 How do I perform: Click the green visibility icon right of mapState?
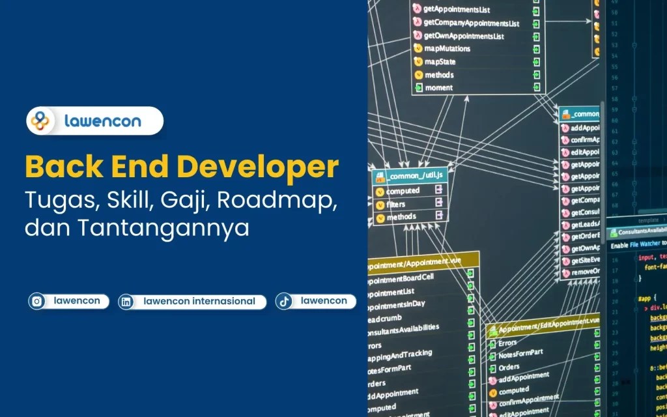[x=537, y=62]
